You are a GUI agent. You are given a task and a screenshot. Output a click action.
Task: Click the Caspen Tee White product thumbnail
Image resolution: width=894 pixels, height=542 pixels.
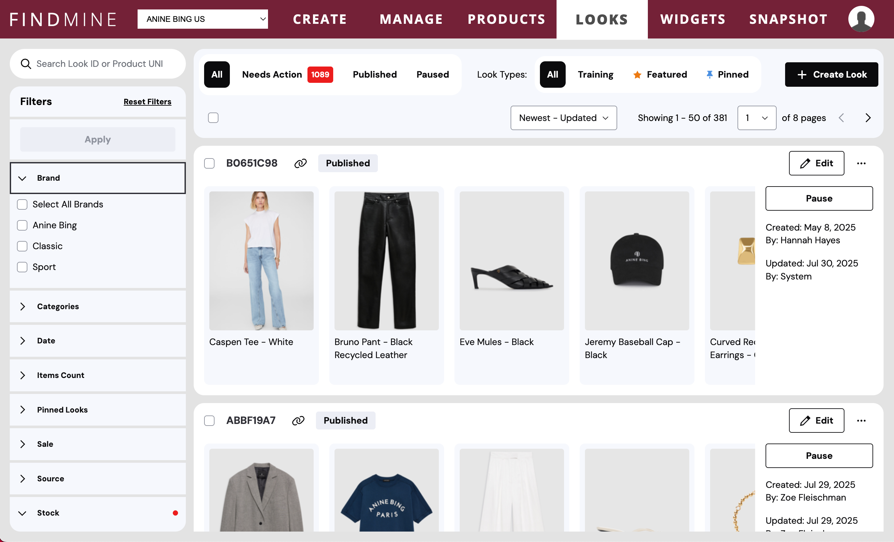[x=261, y=261]
